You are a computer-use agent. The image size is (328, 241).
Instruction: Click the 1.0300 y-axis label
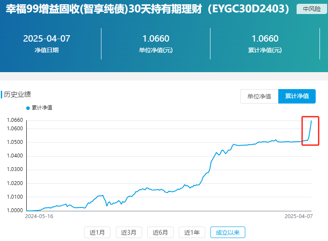[15, 169]
